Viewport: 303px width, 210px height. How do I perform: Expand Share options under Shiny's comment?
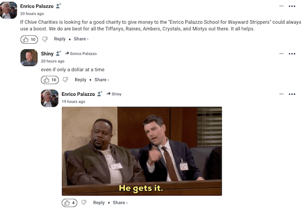tap(102, 80)
